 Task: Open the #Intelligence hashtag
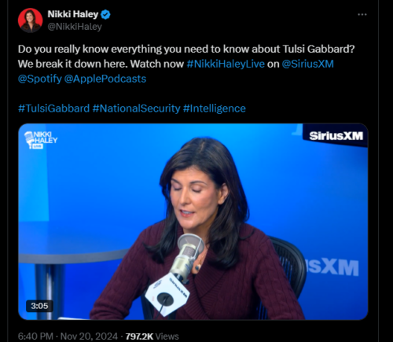(215, 108)
